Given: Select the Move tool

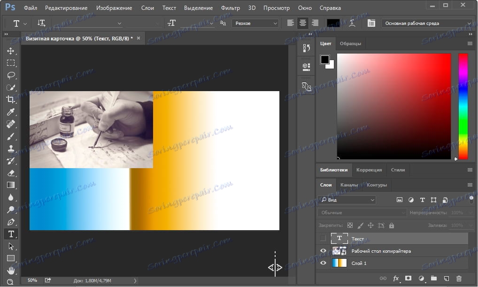Looking at the screenshot, I should pyautogui.click(x=11, y=51).
